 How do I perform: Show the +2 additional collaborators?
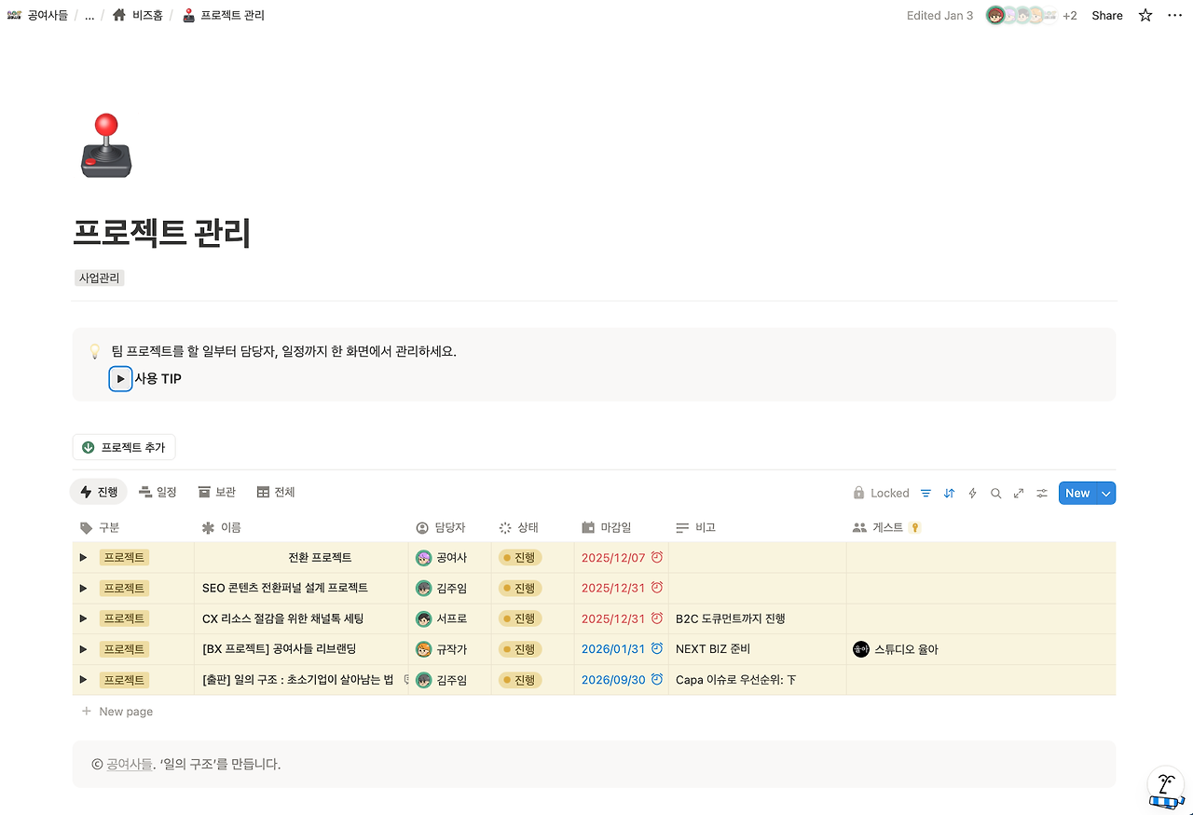[x=1070, y=15]
